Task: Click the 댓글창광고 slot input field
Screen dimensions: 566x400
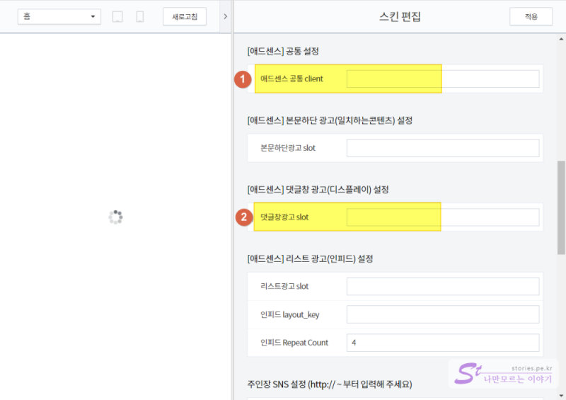Action: click(443, 217)
